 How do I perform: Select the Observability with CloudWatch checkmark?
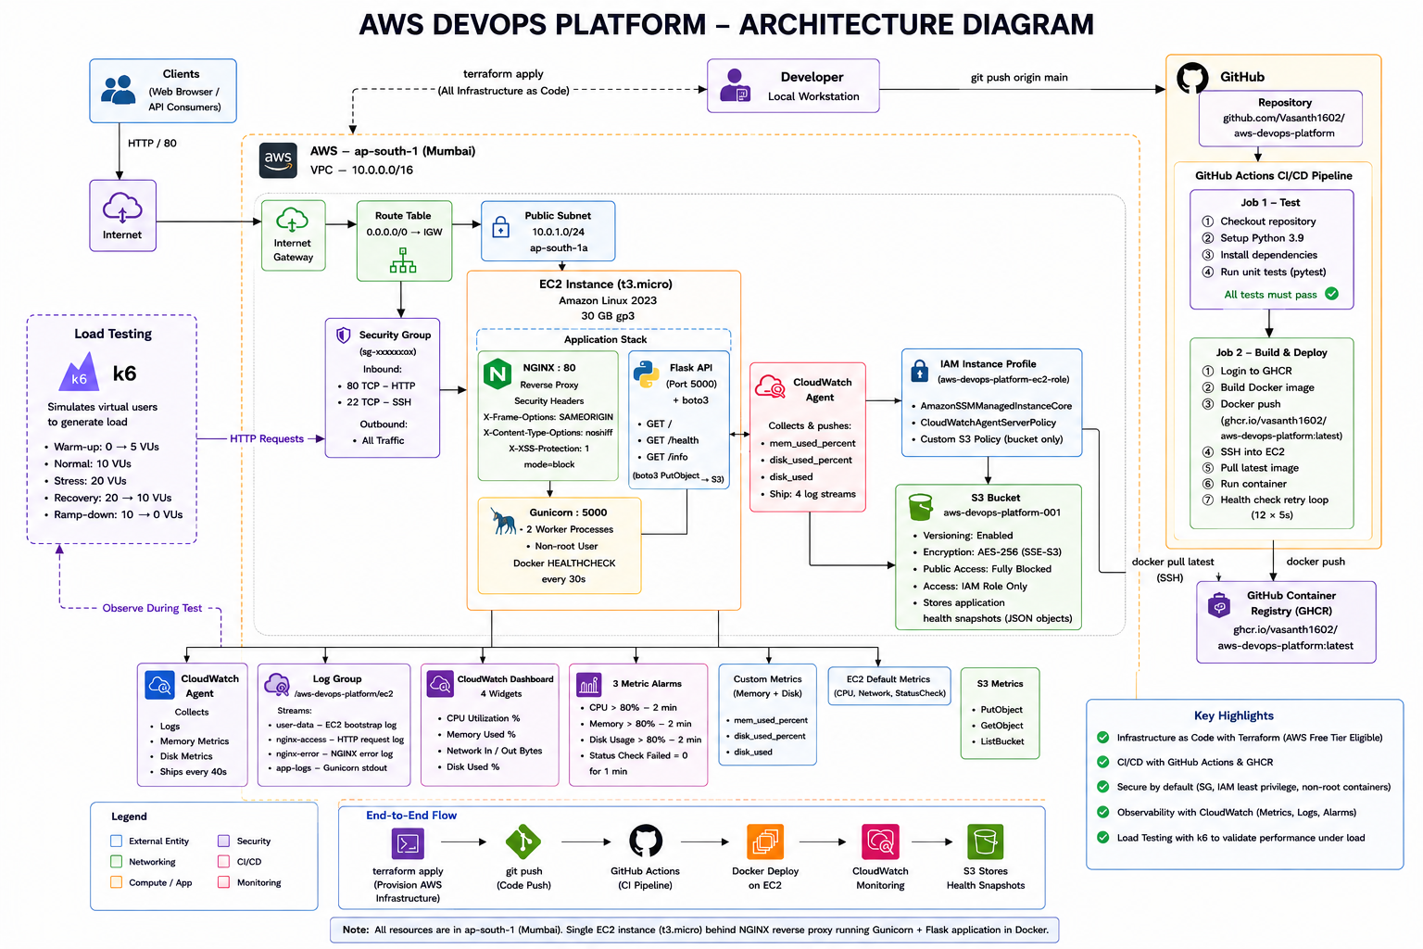tap(1102, 812)
